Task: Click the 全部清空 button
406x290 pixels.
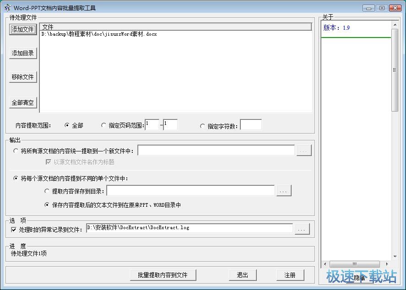Action: (22, 102)
